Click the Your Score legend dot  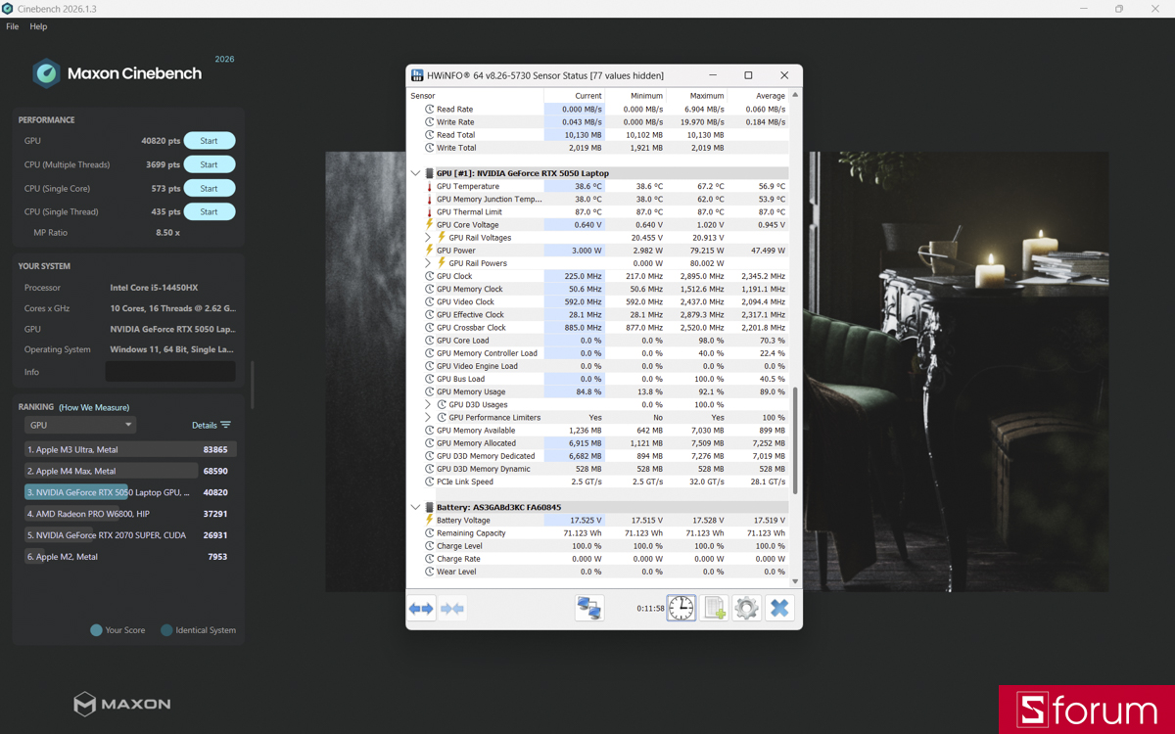[96, 630]
